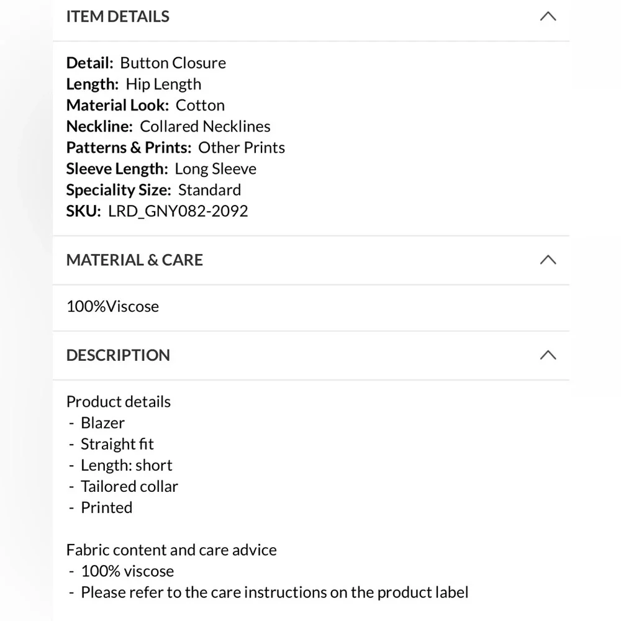Click the Speciality Size Standard value

pos(209,190)
